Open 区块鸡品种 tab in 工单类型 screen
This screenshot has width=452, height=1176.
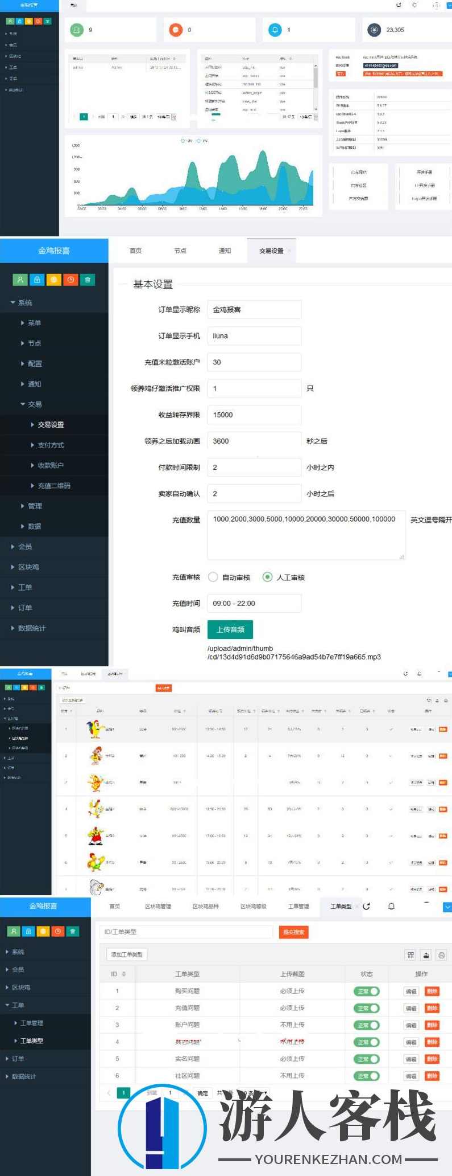click(x=206, y=906)
